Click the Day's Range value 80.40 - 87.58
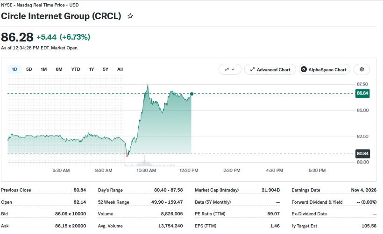Image resolution: width=383 pixels, height=234 pixels. pos(168,190)
